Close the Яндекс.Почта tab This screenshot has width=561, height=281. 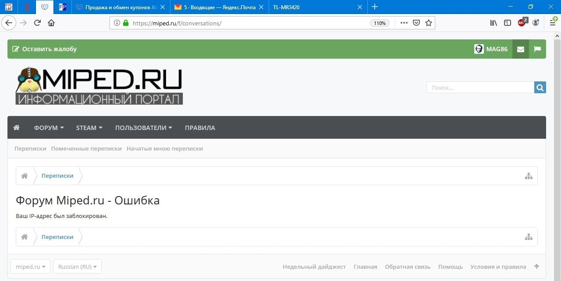point(261,7)
